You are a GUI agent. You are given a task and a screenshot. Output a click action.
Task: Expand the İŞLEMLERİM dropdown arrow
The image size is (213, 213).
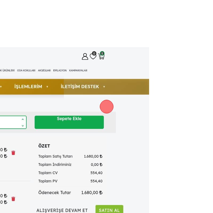pyautogui.click(x=47, y=87)
